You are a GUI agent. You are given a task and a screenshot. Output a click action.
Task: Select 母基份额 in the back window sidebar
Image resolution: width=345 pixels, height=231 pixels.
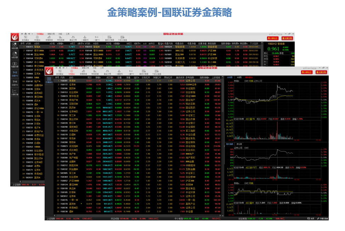pyautogui.click(x=15, y=65)
